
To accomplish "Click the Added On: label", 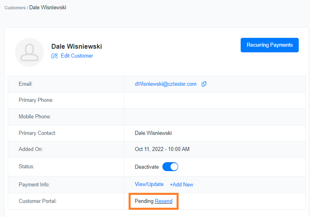I will pos(31,149).
